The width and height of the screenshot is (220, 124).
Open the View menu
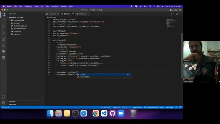36,6
